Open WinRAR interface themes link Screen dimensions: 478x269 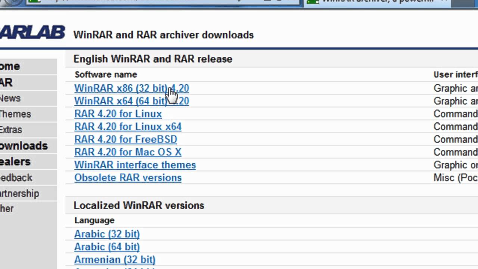coord(135,165)
